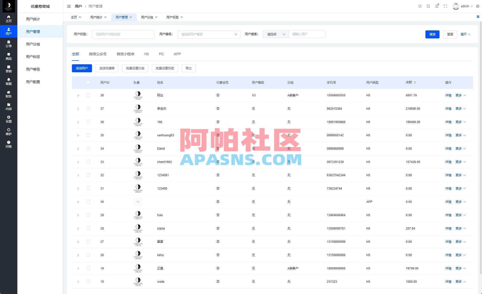Screen dimensions: 482x294
Task: Select the checkbox for user 阿达
Action: click(x=88, y=95)
